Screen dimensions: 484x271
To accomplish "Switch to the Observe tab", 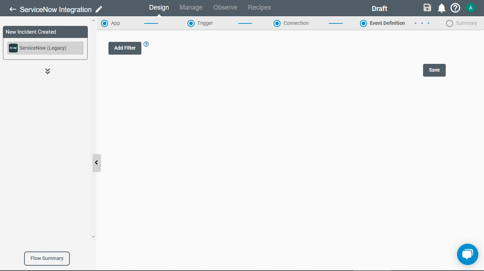I will click(225, 7).
